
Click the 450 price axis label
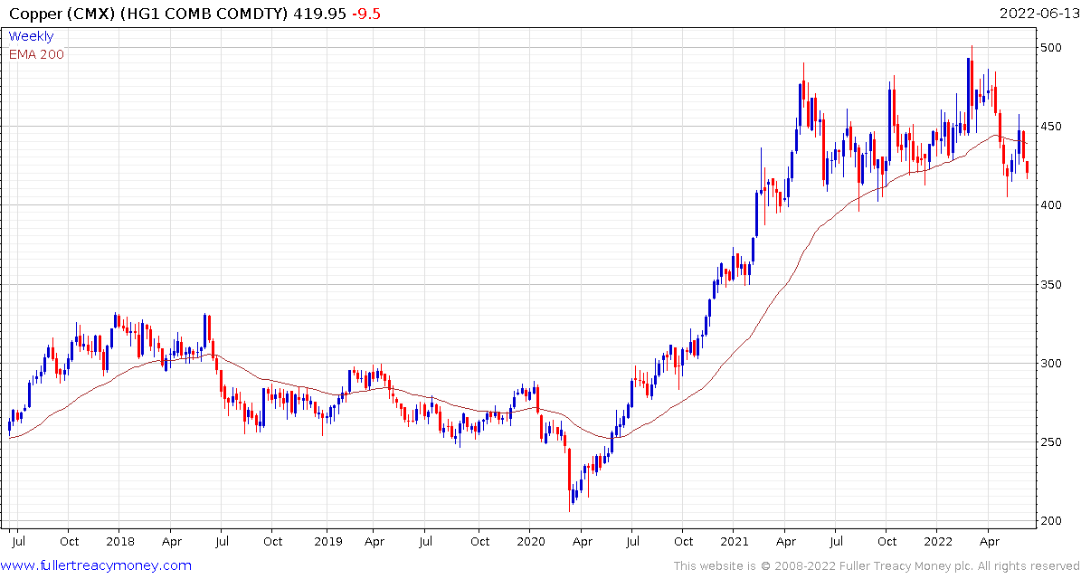[x=1051, y=127]
